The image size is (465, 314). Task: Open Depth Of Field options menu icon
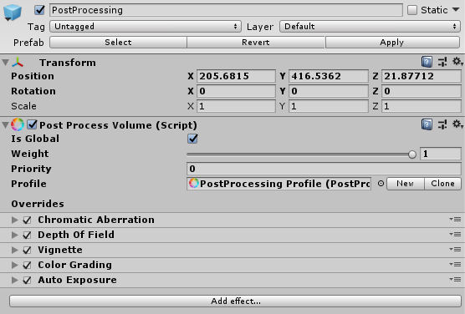(x=455, y=235)
